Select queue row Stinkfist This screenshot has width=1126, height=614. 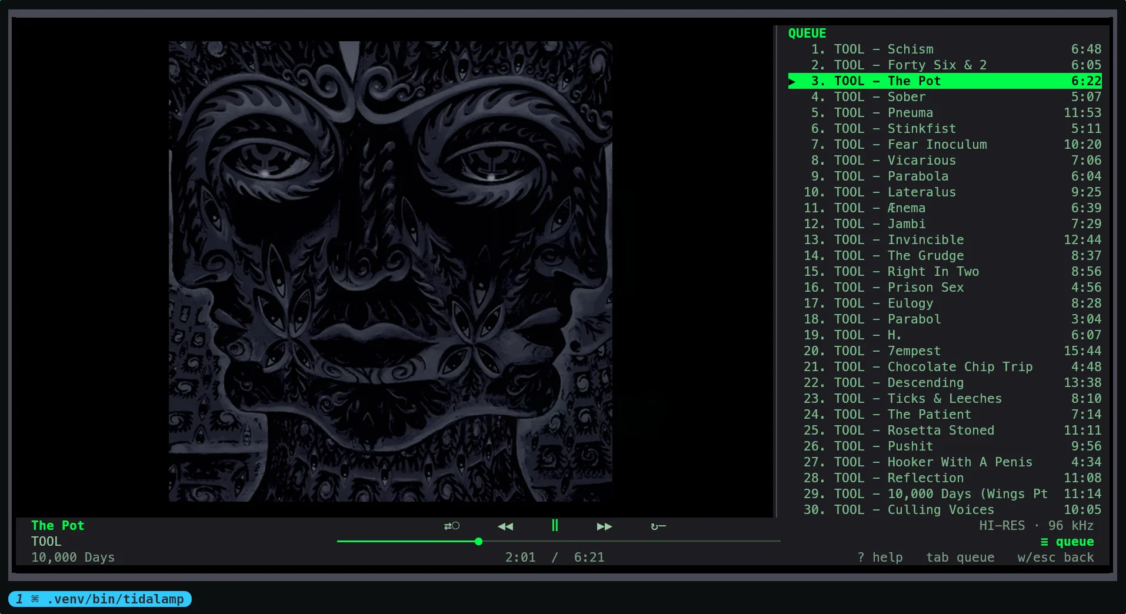click(945, 129)
